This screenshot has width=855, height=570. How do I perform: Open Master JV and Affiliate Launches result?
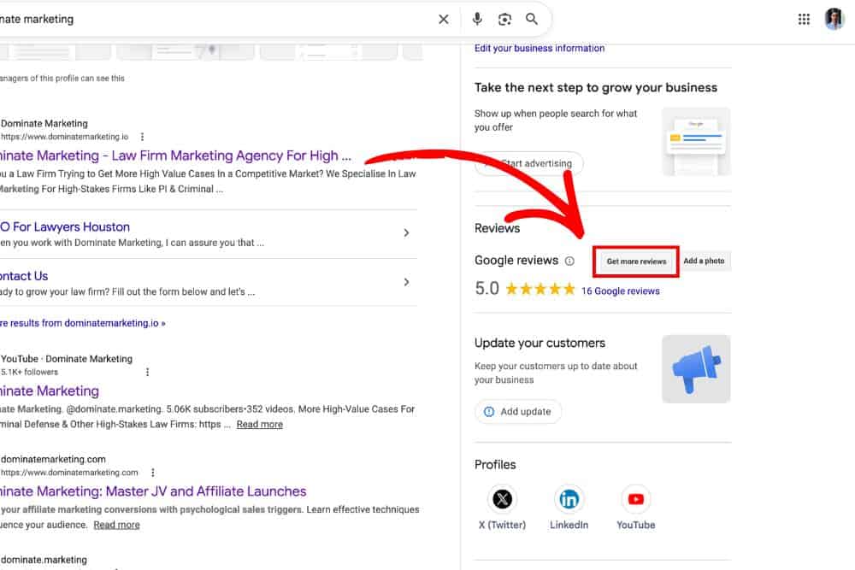(x=153, y=491)
